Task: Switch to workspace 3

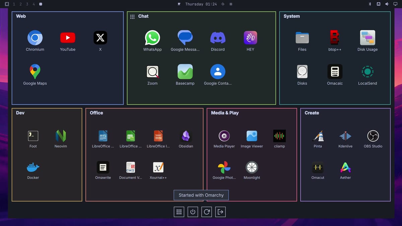Action: pos(27,4)
